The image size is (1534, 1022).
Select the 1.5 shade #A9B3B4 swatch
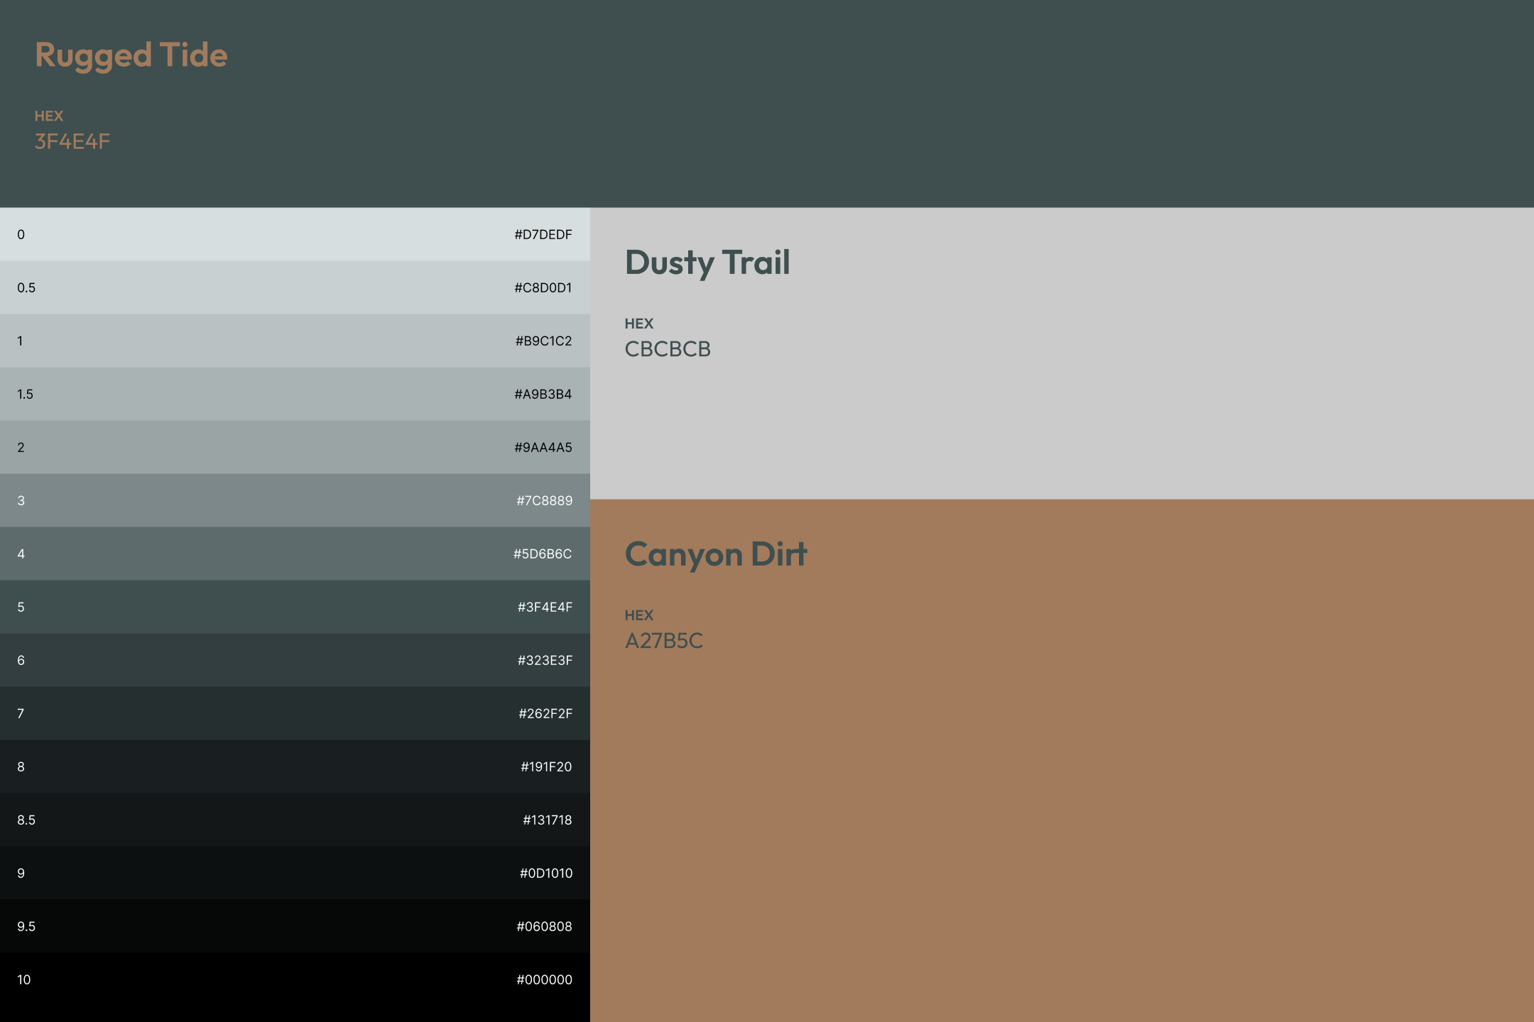[x=295, y=394]
